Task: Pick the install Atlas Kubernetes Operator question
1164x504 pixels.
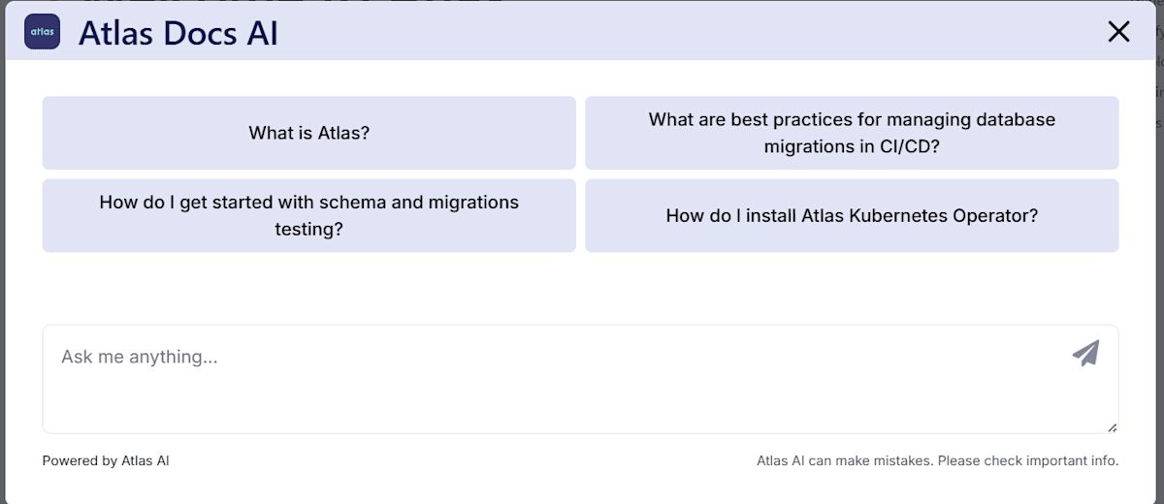Action: (x=852, y=215)
